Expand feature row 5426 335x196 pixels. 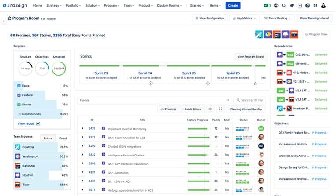pyautogui.click(x=82, y=129)
